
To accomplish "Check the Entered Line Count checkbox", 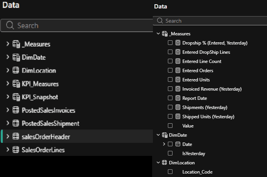I will (170, 61).
